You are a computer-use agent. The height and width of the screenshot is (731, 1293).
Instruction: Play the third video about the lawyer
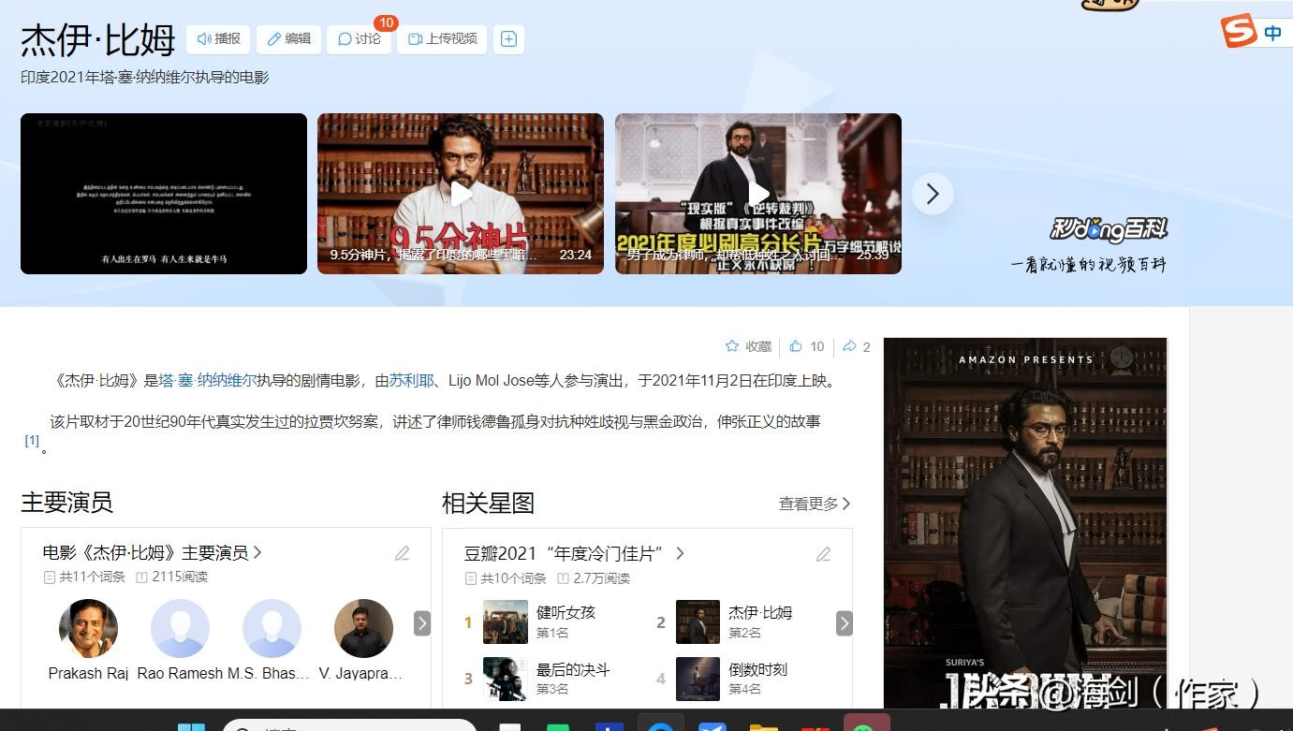(x=757, y=194)
